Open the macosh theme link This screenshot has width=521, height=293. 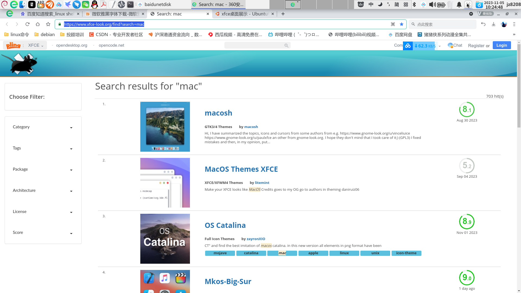218,113
